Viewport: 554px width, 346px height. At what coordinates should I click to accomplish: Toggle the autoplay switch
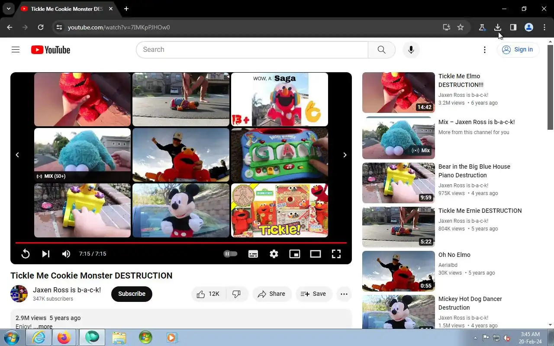pos(230,254)
